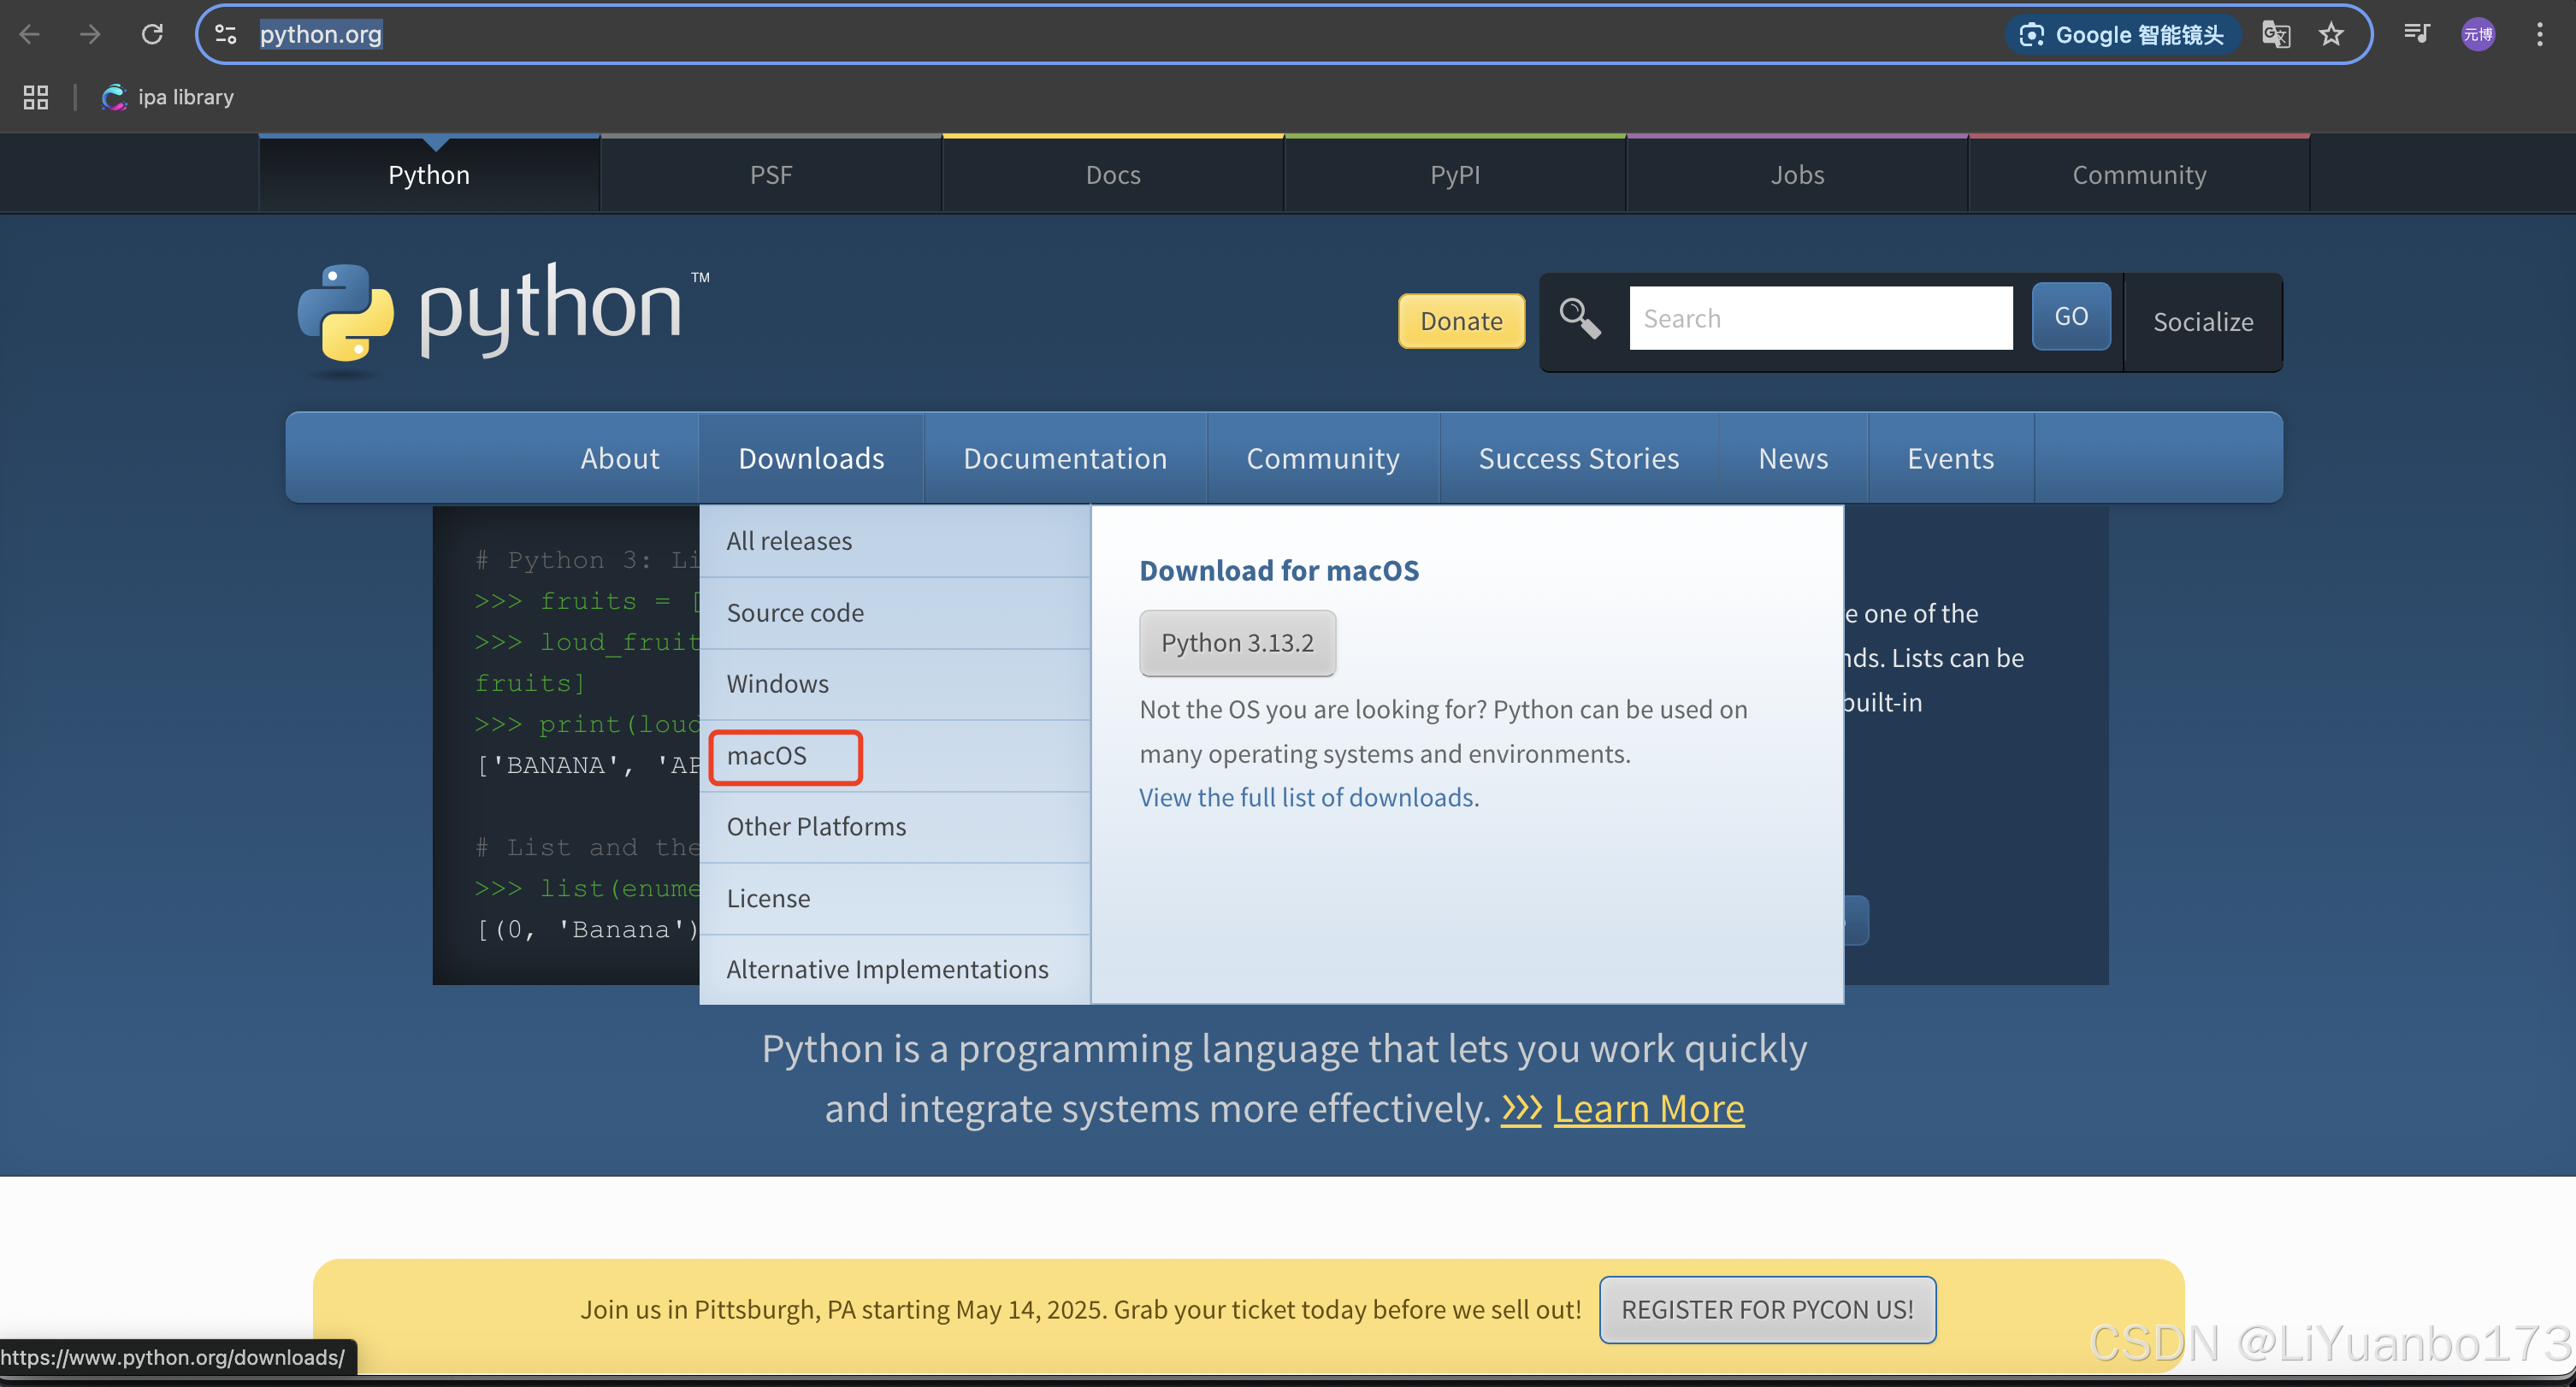
Task: Click the triple-chevron icon before Learn More
Action: [x=1521, y=1108]
